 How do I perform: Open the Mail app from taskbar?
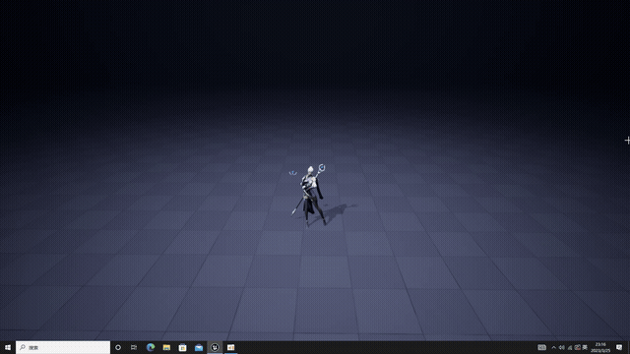199,347
